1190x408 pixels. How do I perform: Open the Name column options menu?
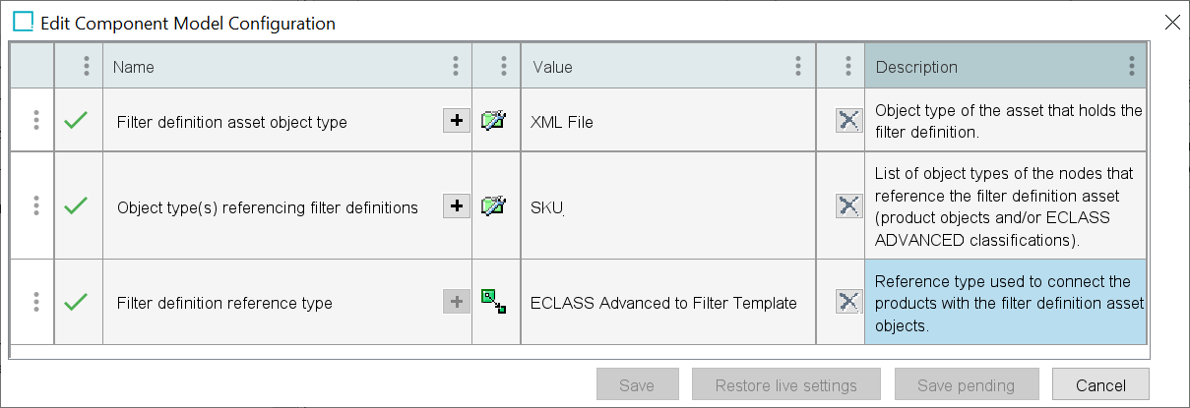[x=455, y=66]
